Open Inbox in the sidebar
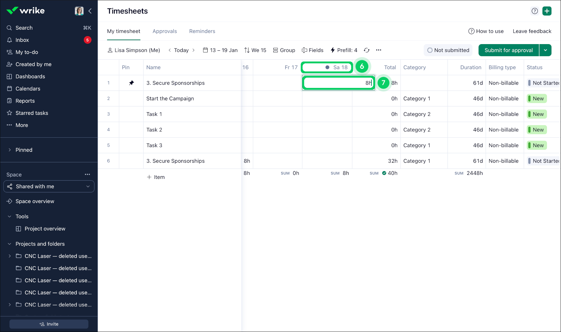Screen dimensions: 561x332 coord(22,40)
